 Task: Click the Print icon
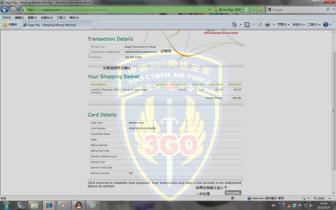[x=268, y=25]
